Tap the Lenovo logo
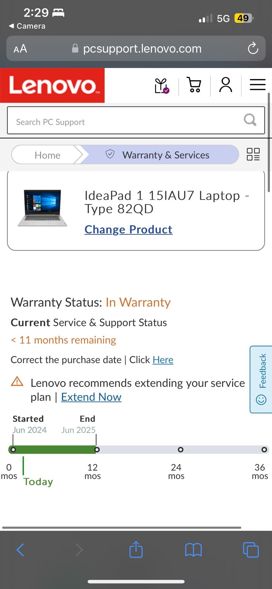 [52, 85]
